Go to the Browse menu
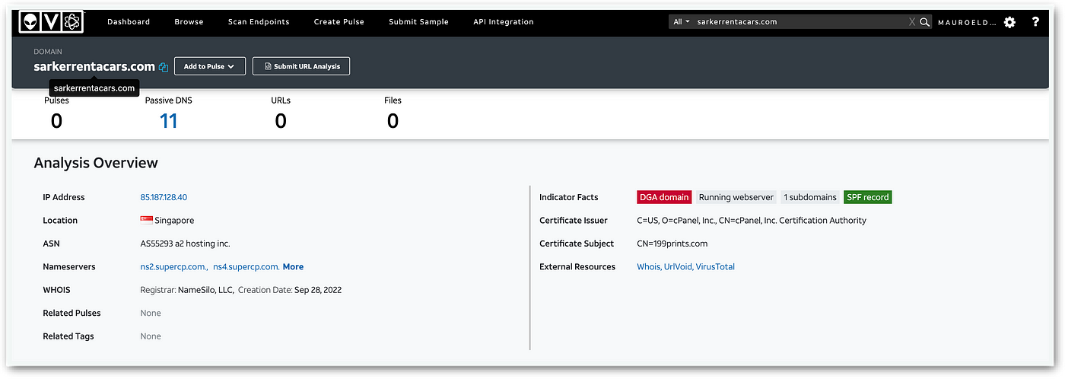1065x379 pixels. click(x=189, y=22)
